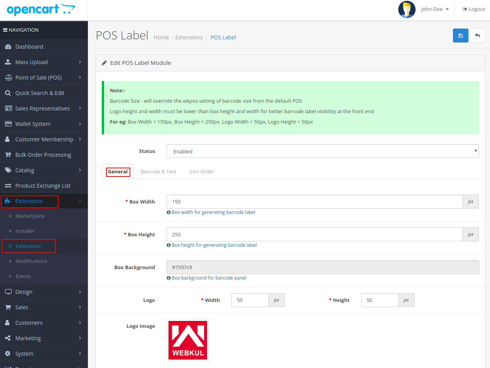The image size is (490, 368).
Task: Click the Product Exchange arrows icon
Action: (8, 186)
